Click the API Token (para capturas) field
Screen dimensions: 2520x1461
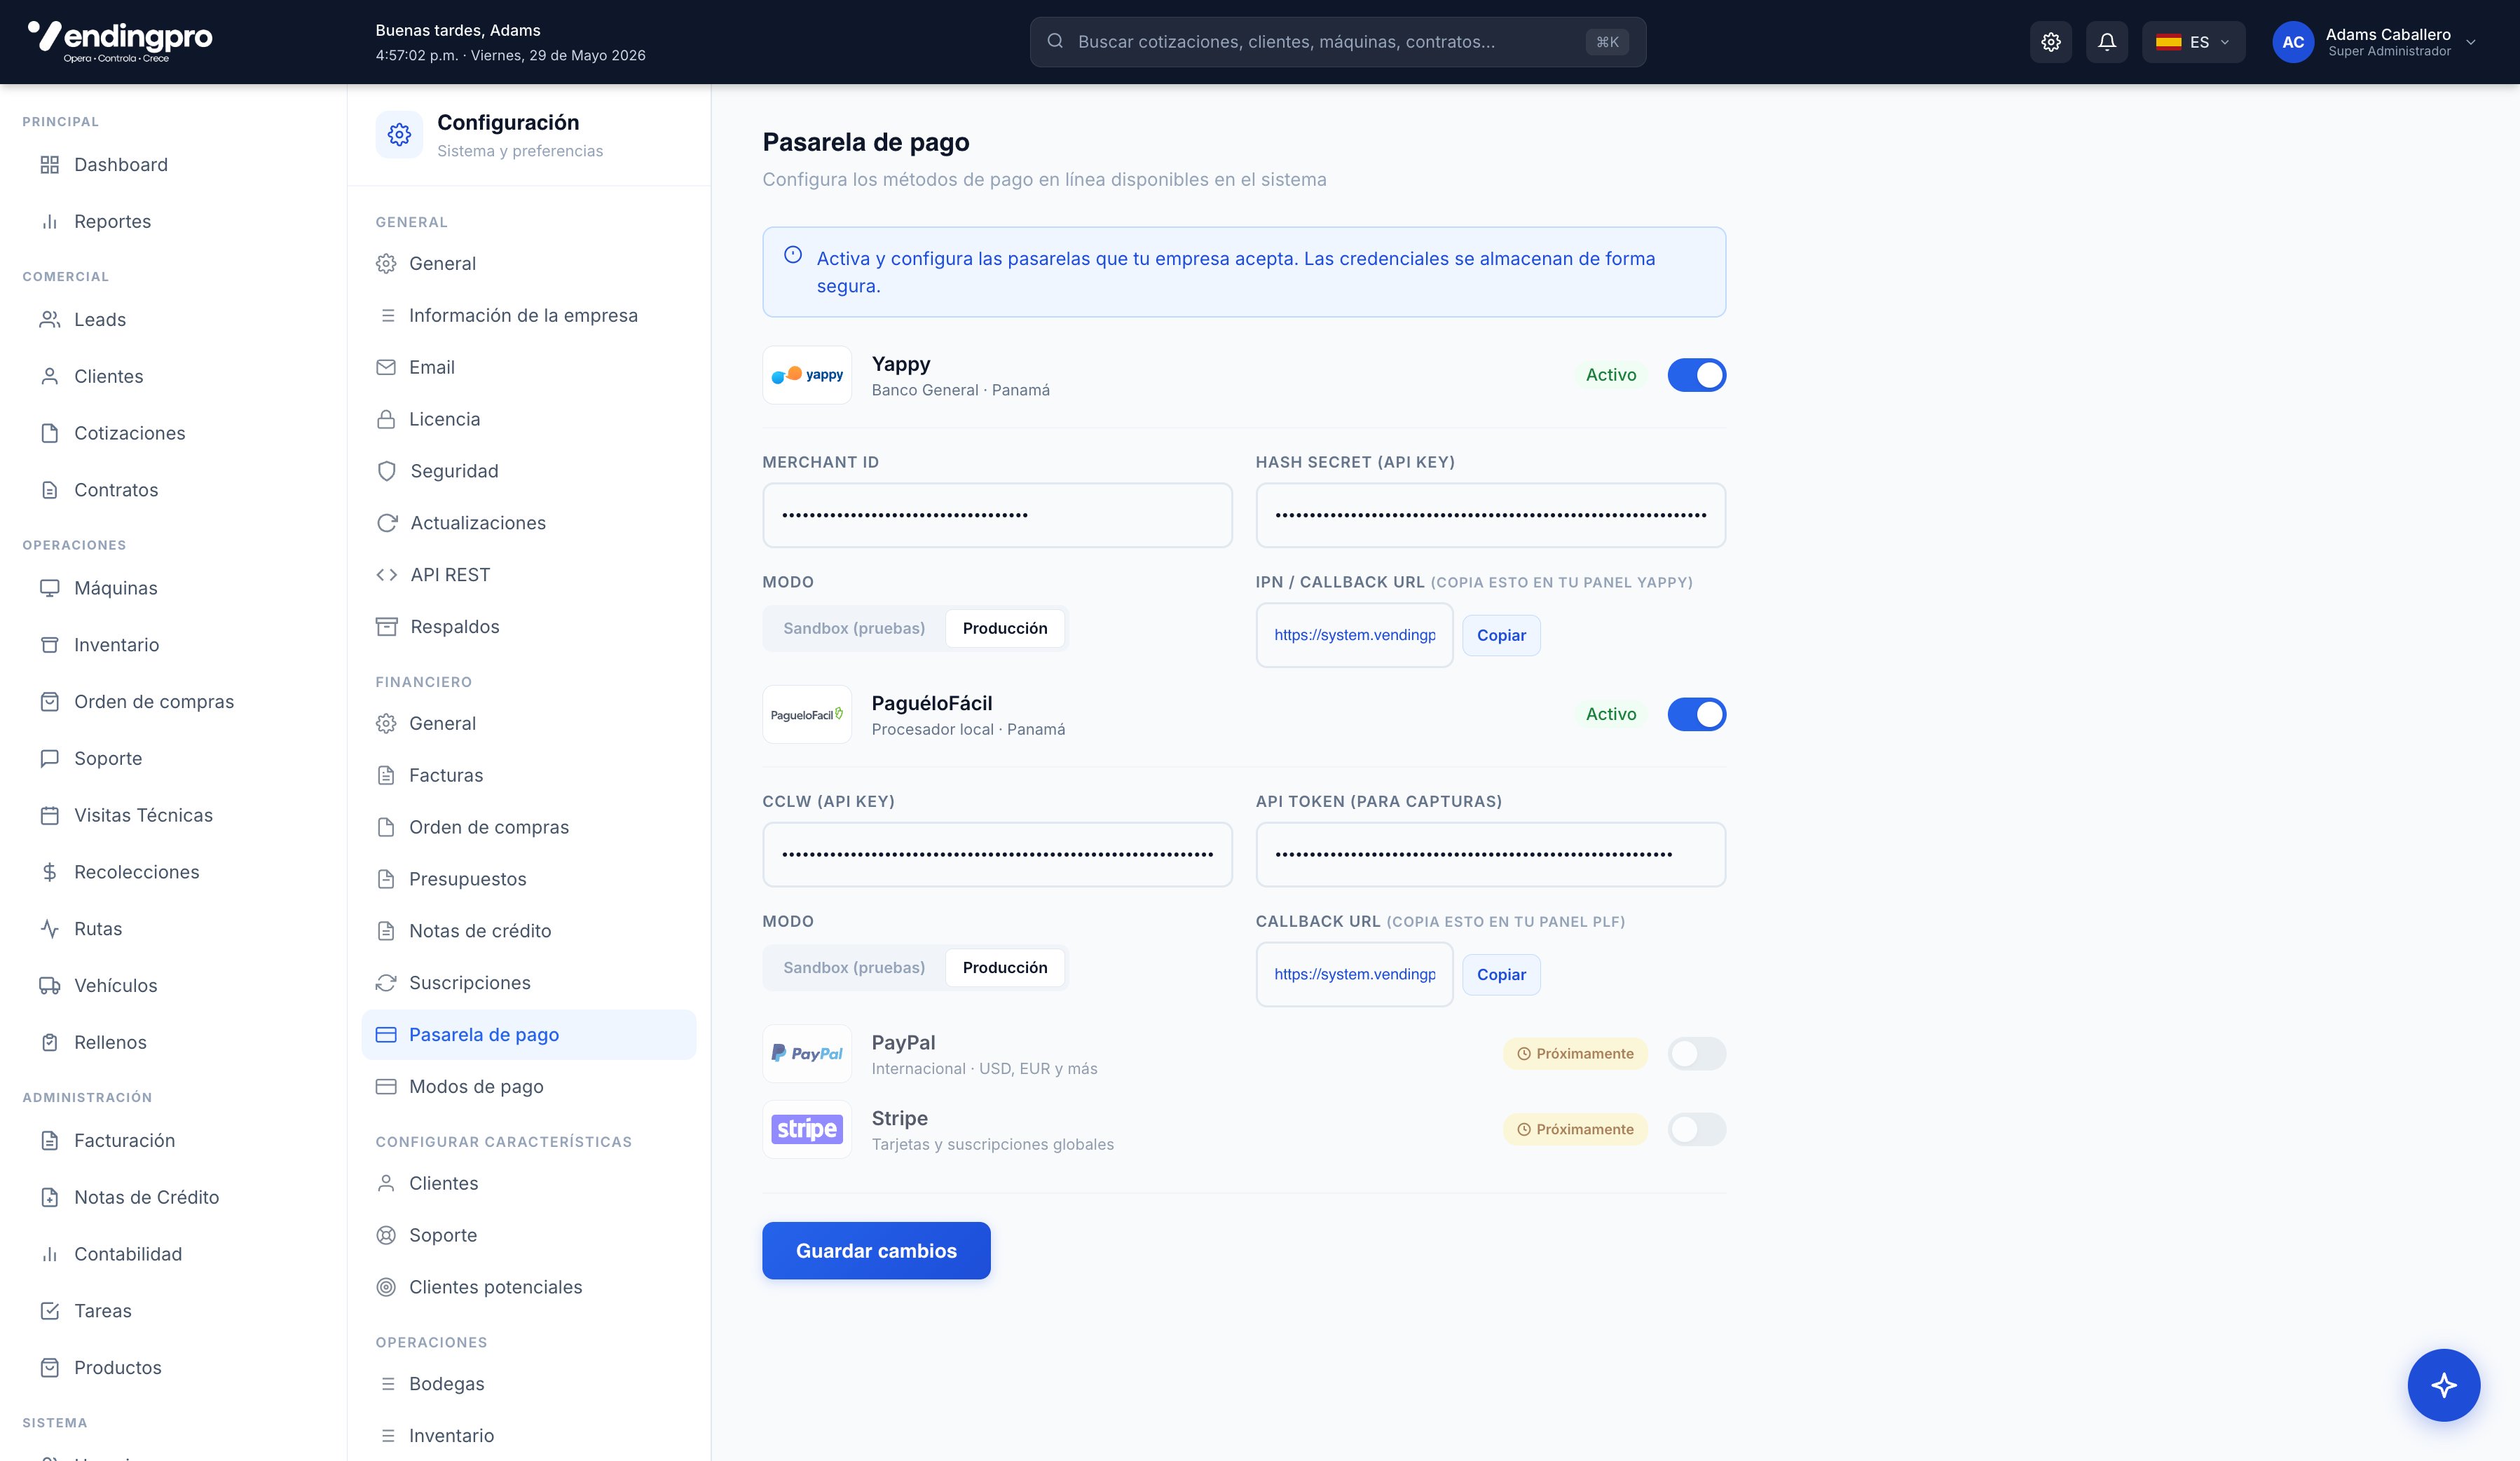[x=1490, y=855]
